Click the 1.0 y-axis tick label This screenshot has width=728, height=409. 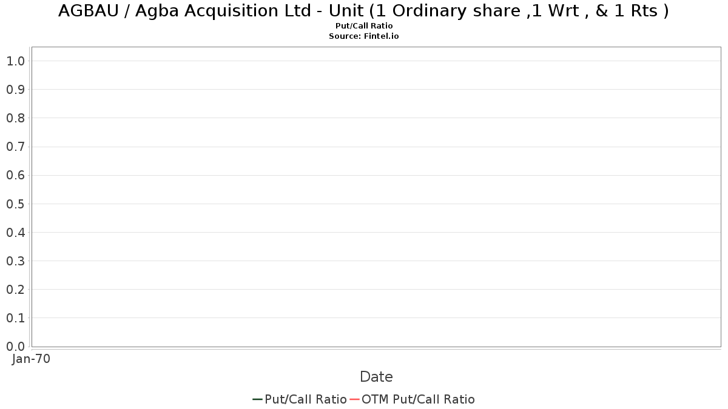click(x=16, y=61)
